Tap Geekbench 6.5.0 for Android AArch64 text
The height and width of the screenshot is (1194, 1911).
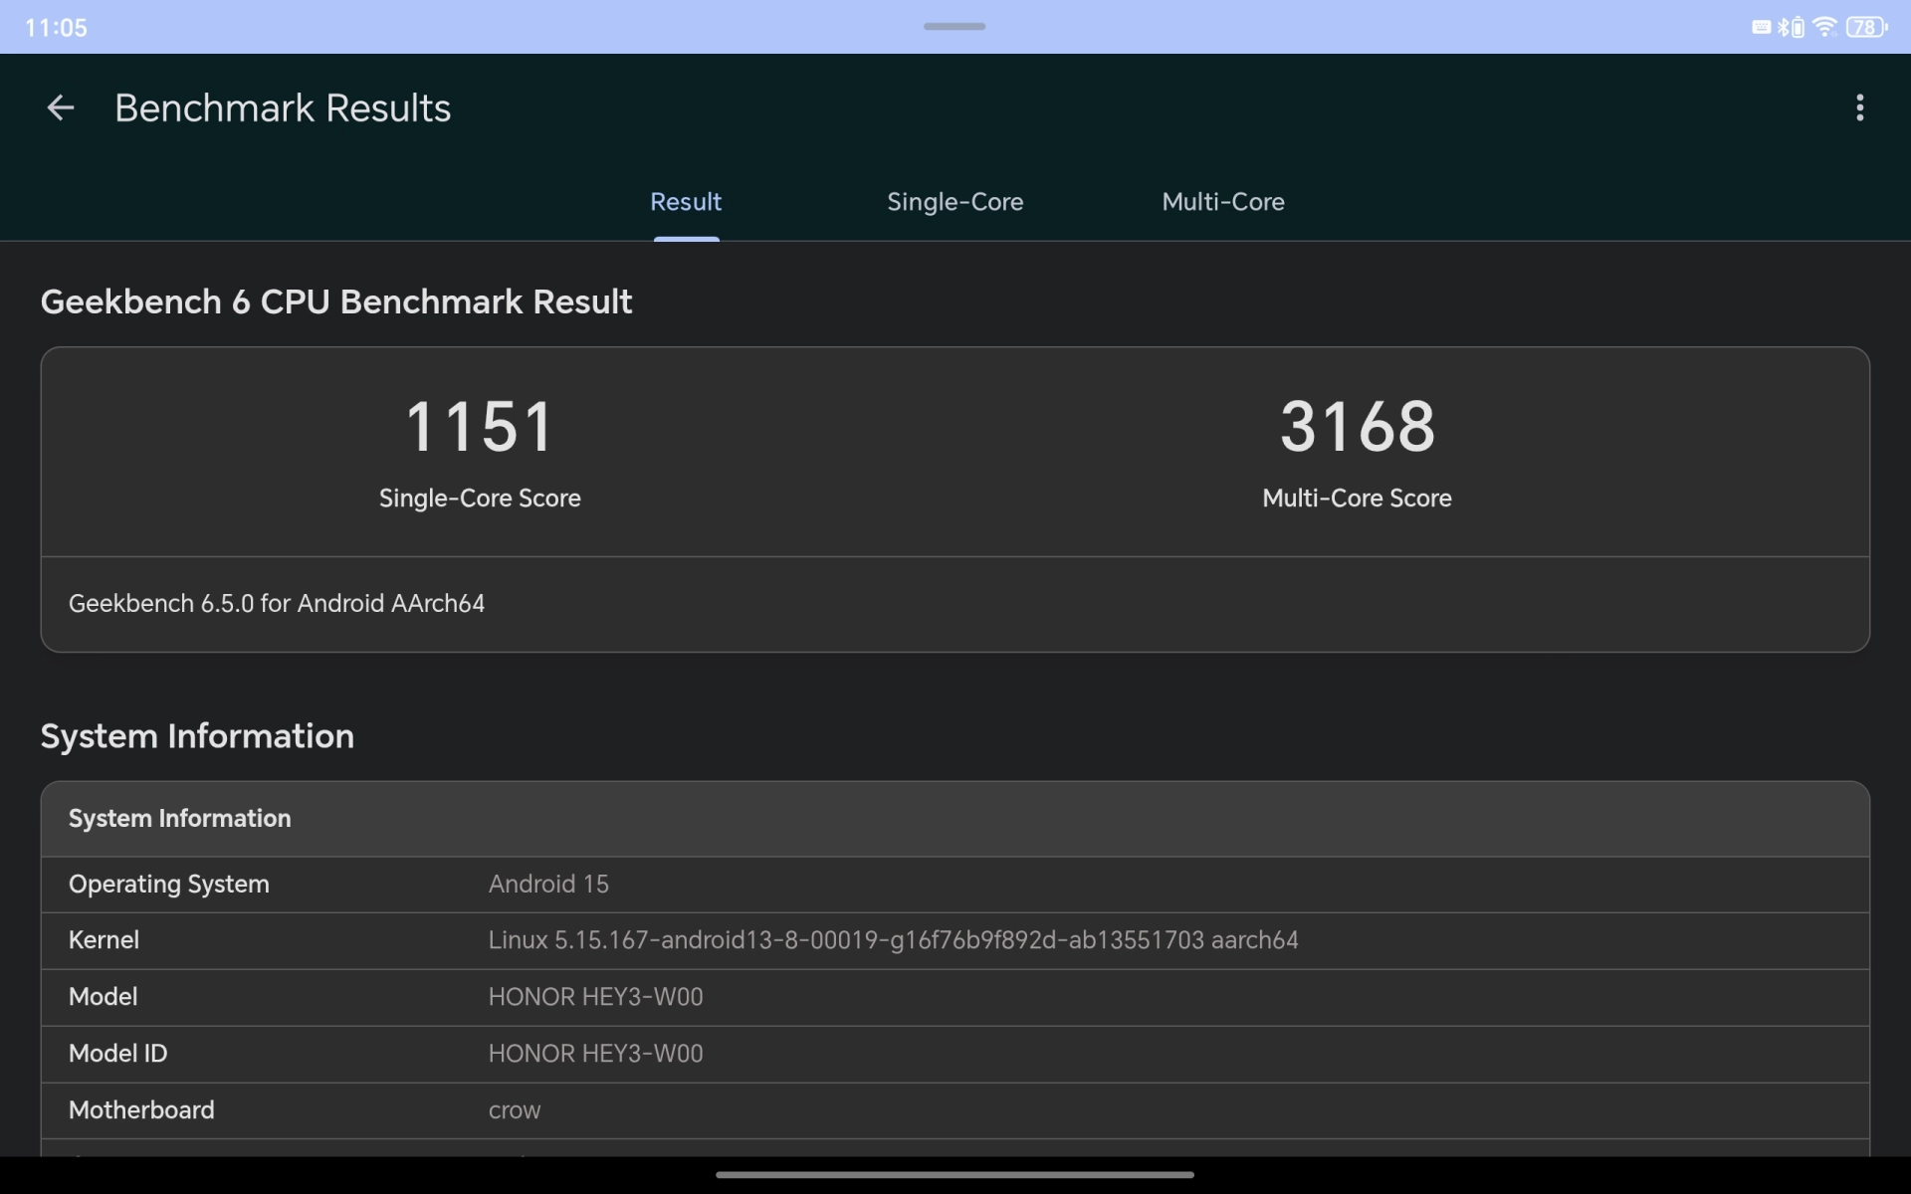point(277,603)
